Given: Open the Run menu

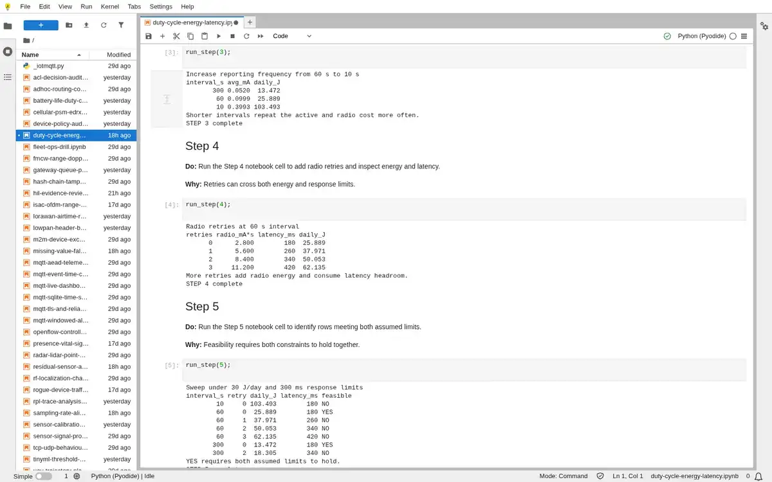Looking at the screenshot, I should point(86,6).
